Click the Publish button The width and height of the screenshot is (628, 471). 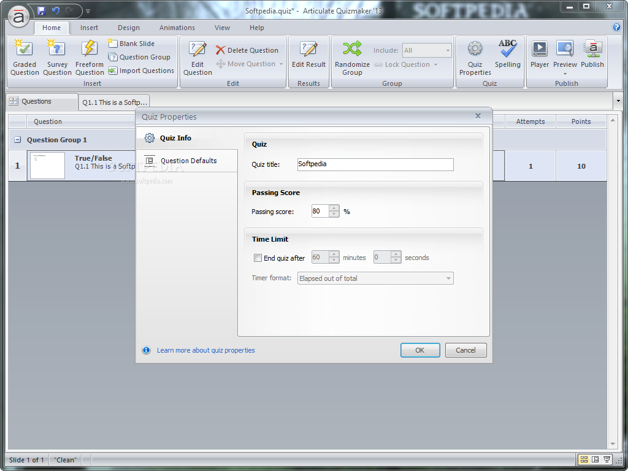click(592, 55)
